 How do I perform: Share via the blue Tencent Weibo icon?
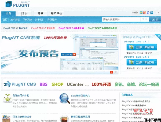coord(152,13)
